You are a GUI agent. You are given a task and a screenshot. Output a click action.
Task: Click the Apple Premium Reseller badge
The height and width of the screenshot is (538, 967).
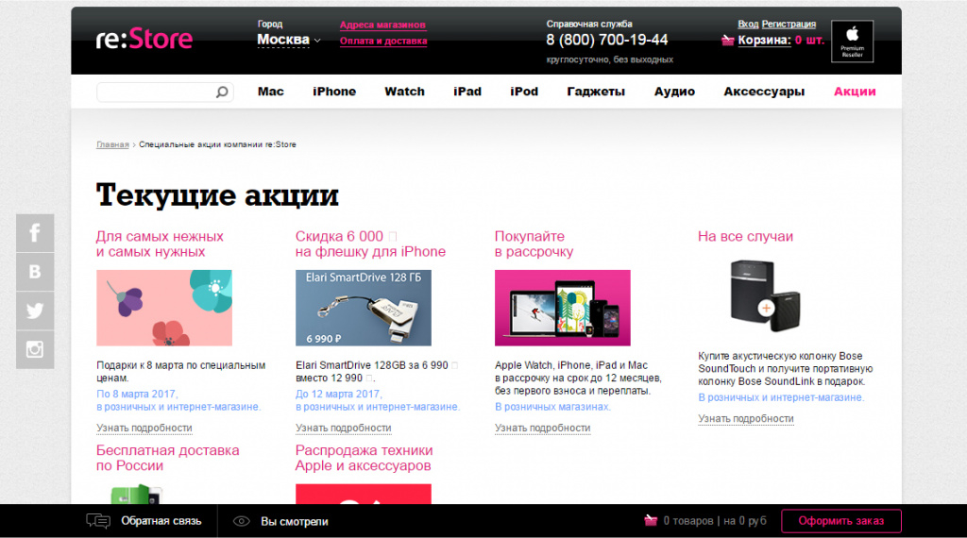[853, 42]
